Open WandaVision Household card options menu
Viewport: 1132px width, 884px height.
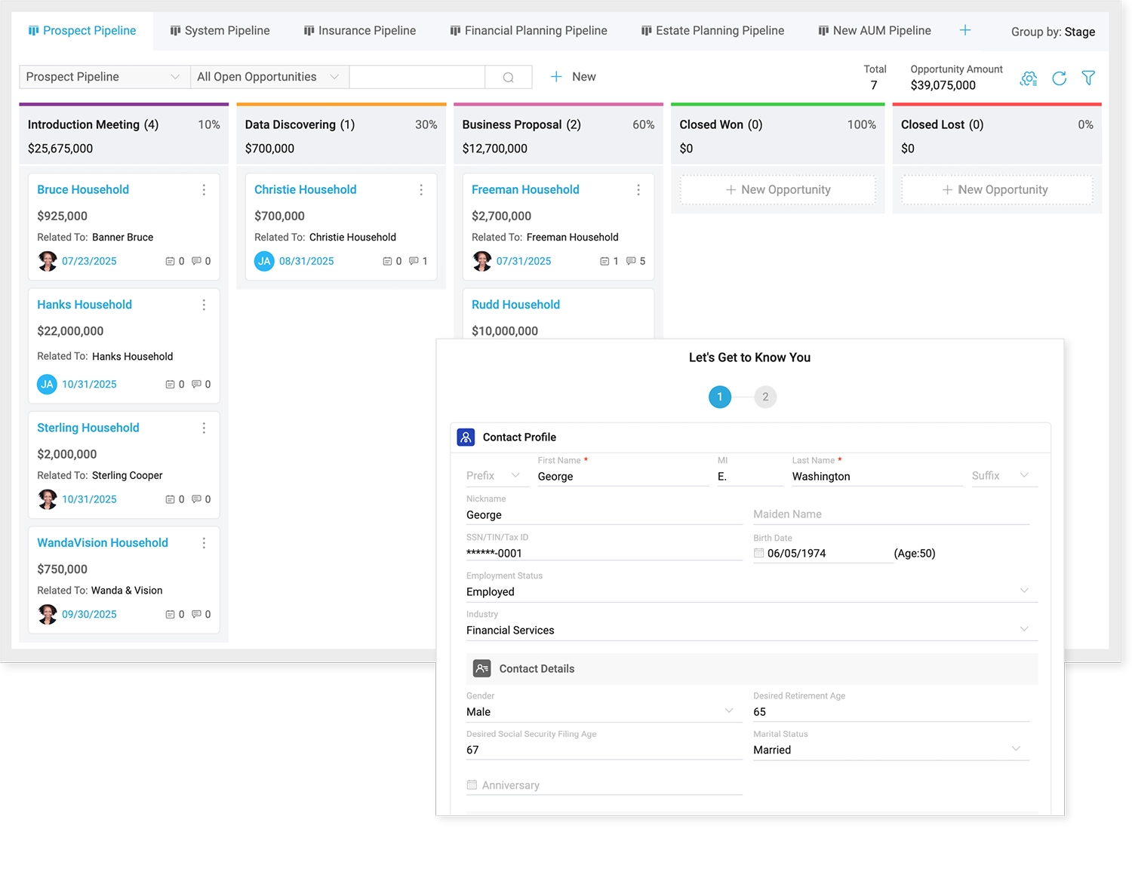204,543
